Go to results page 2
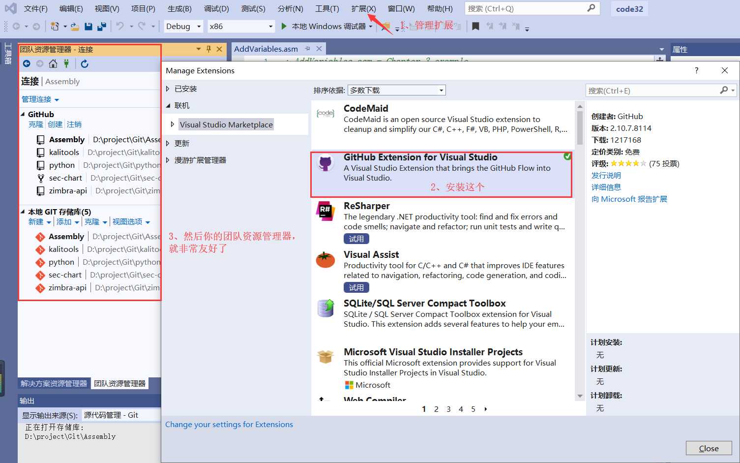 [x=436, y=409]
